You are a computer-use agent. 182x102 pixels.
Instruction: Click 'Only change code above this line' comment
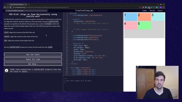point(91,29)
